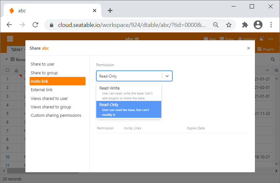
Task: Click the 20 records status text
Action: pyautogui.click(x=12, y=179)
